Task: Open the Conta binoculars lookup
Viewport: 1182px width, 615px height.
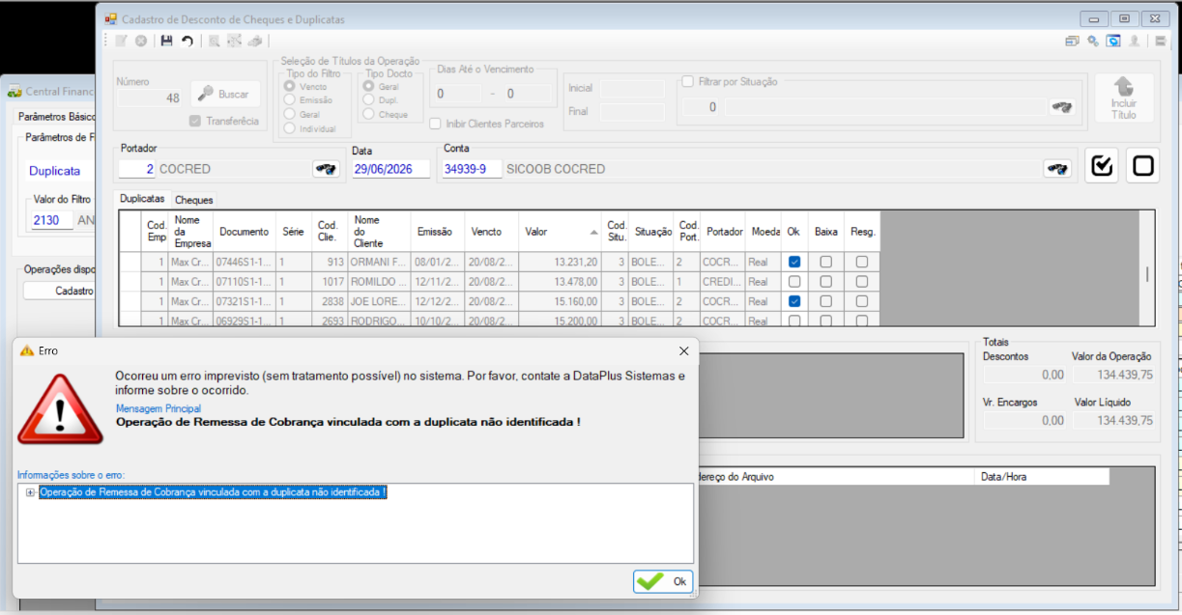Action: [1057, 169]
